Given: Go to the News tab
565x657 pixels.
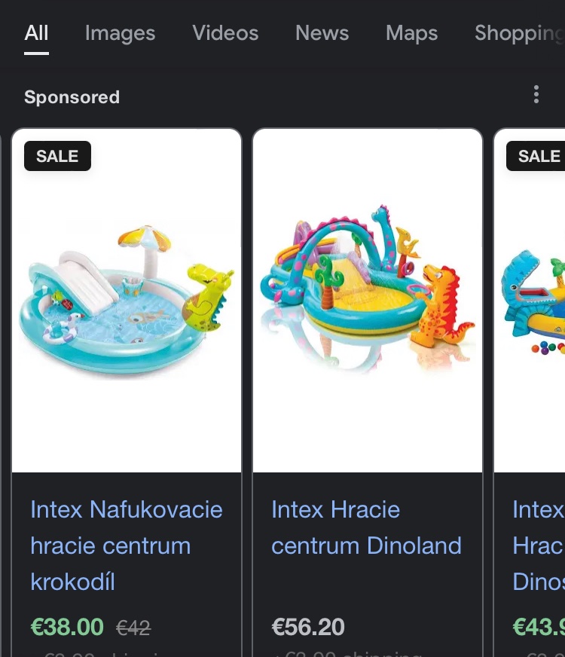Looking at the screenshot, I should (322, 33).
